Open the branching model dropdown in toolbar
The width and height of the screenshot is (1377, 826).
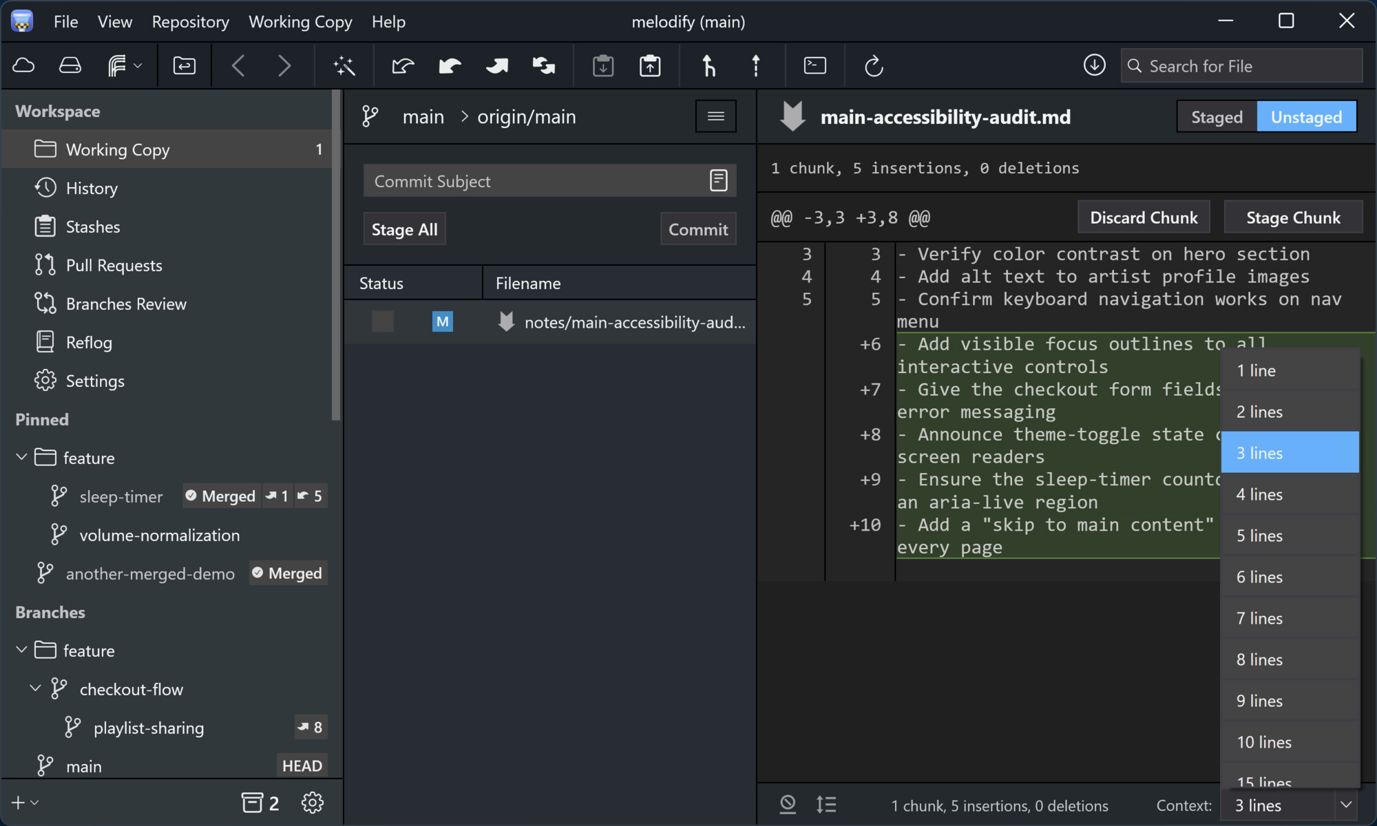pyautogui.click(x=125, y=66)
